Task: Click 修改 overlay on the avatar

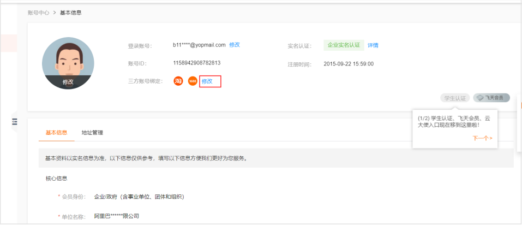Action: pyautogui.click(x=68, y=82)
